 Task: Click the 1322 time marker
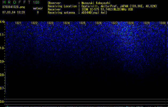[34, 23]
